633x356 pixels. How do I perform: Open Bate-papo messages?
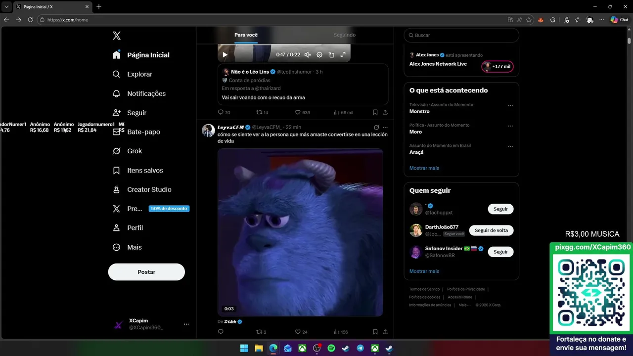pos(136,132)
